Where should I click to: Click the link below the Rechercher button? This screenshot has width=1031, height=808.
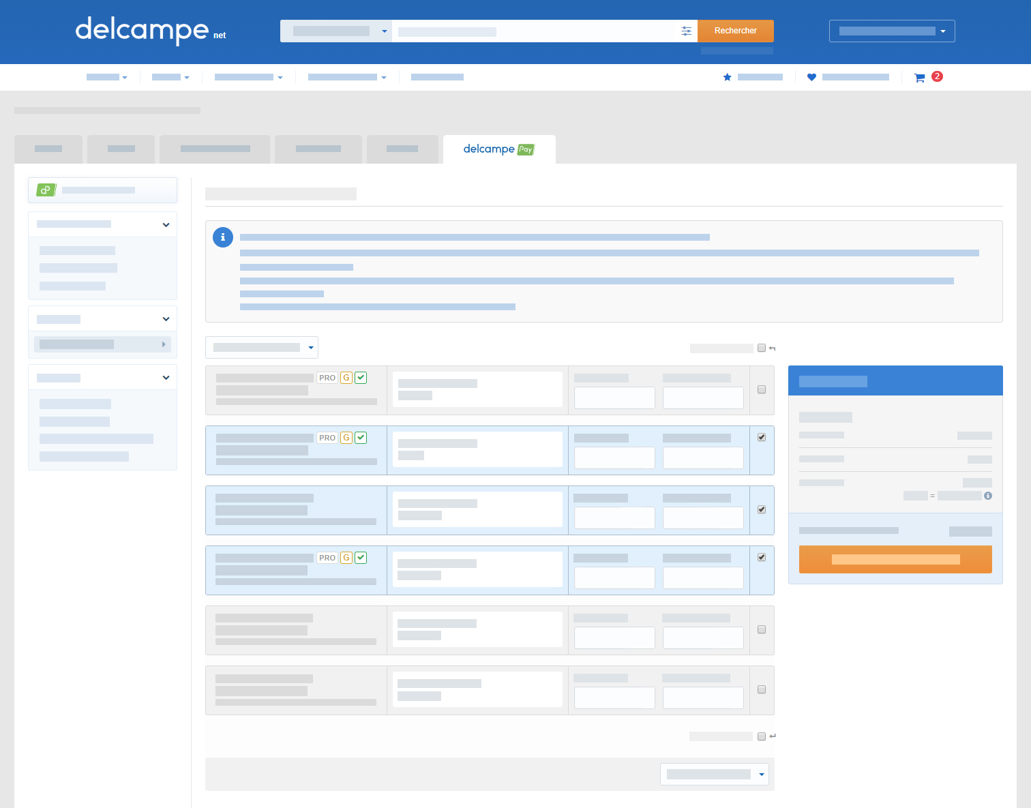[x=737, y=51]
